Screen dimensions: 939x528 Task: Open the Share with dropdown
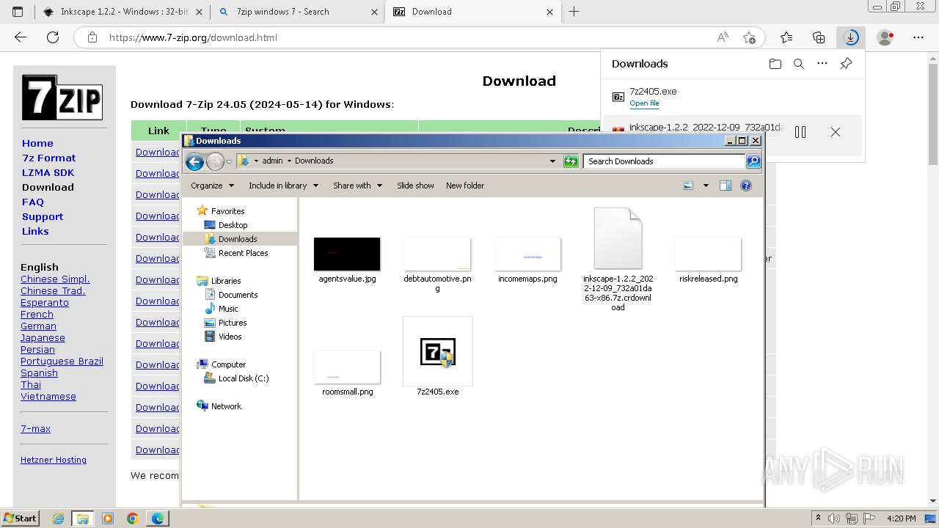[x=357, y=186]
